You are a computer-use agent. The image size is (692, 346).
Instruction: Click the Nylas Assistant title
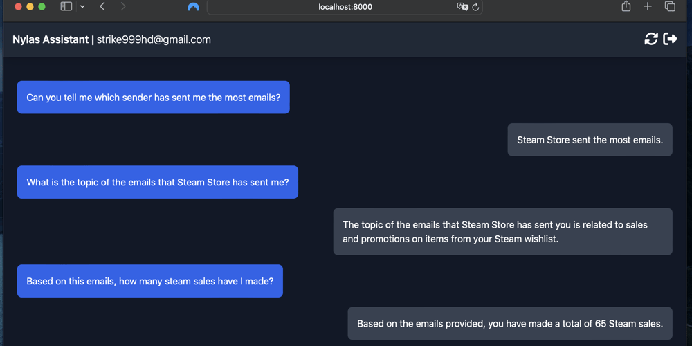click(x=50, y=39)
